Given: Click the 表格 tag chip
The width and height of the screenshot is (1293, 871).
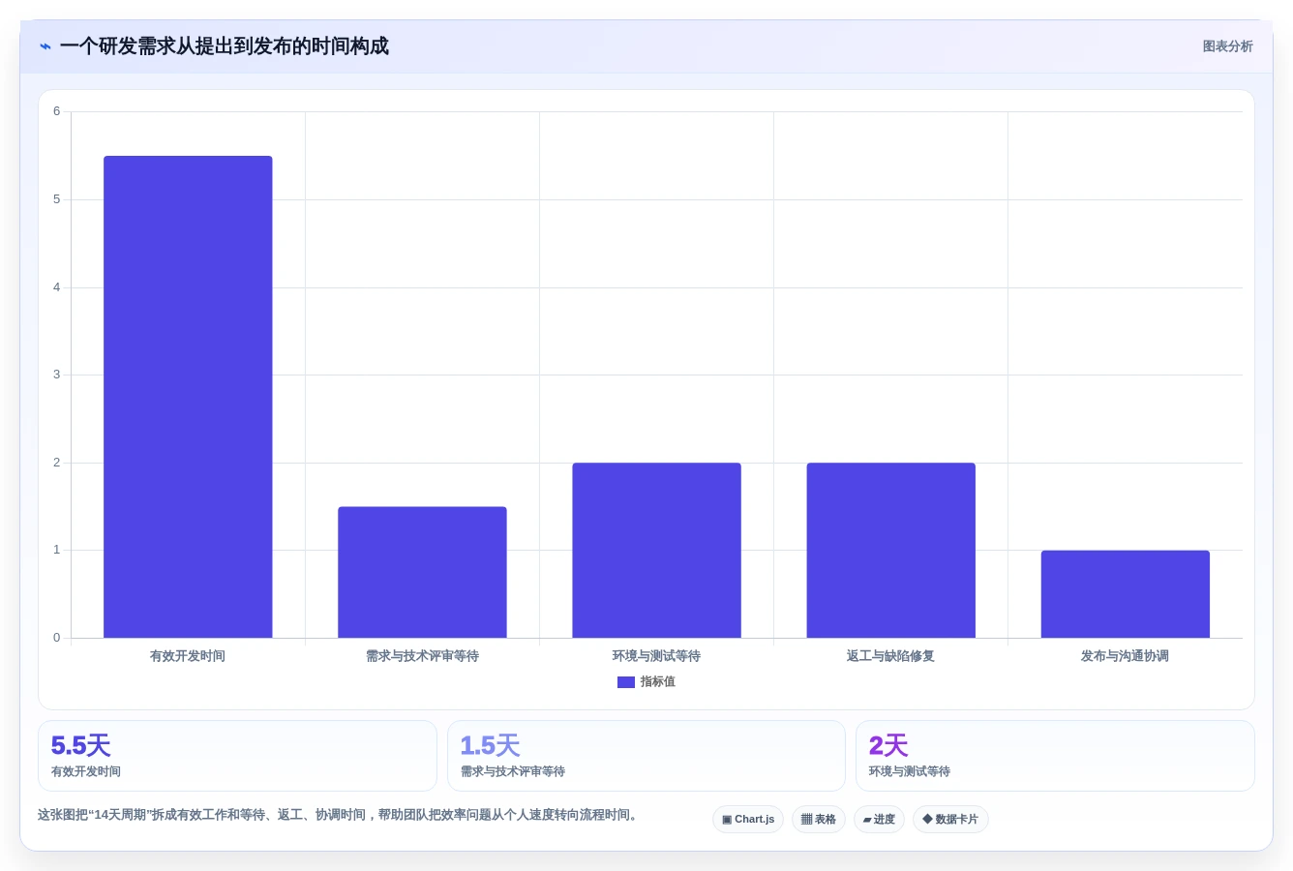Looking at the screenshot, I should click(819, 820).
